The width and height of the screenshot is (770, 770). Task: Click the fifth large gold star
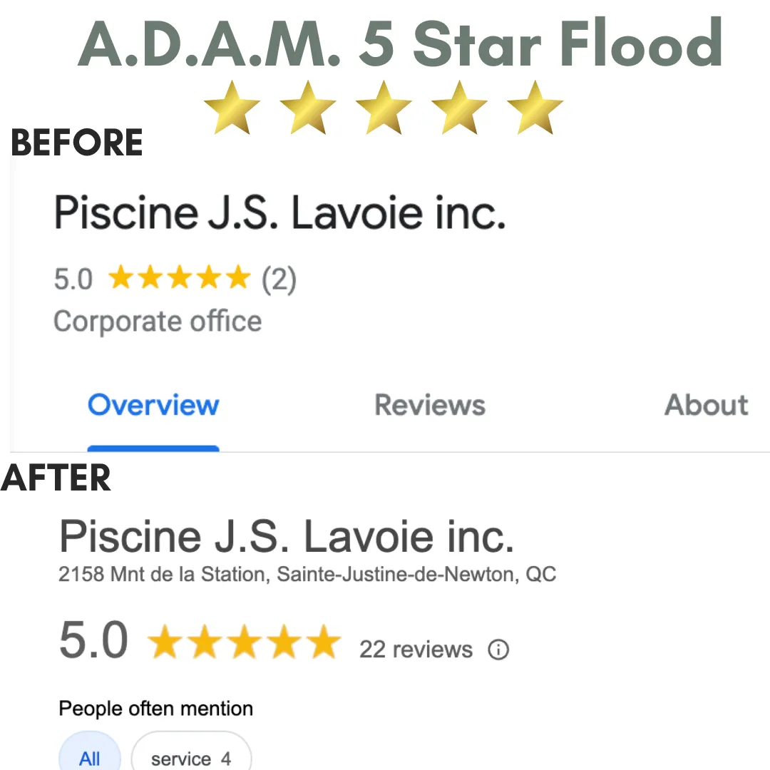[535, 108]
